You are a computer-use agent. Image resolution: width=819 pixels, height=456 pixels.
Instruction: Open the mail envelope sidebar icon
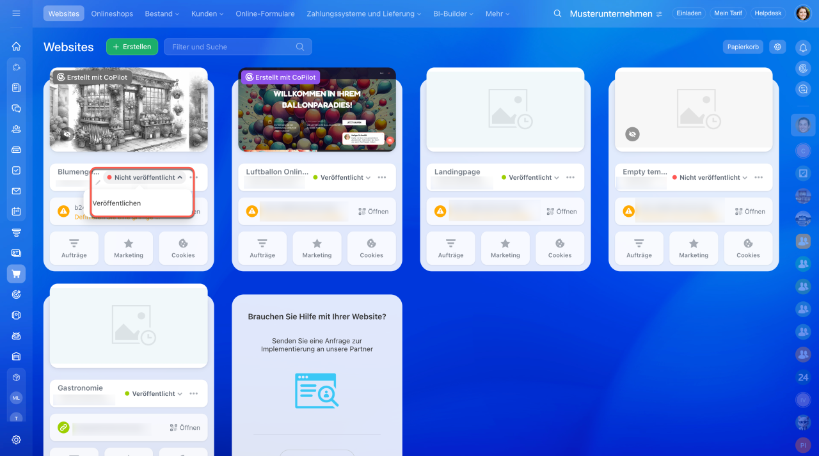pyautogui.click(x=16, y=191)
